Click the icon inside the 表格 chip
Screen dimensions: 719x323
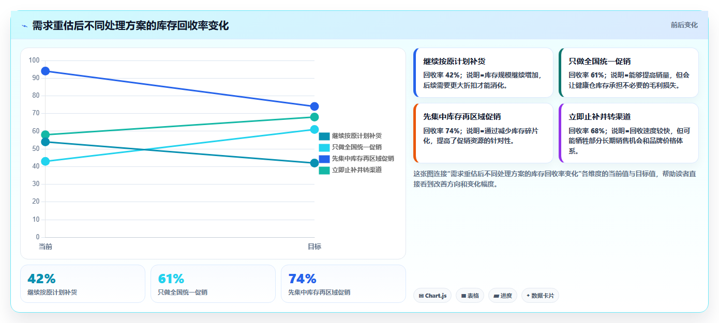(463, 296)
